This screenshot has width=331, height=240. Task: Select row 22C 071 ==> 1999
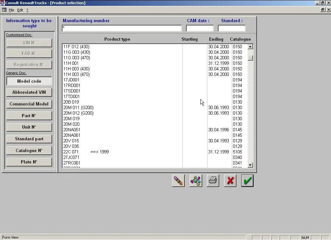pos(155,152)
